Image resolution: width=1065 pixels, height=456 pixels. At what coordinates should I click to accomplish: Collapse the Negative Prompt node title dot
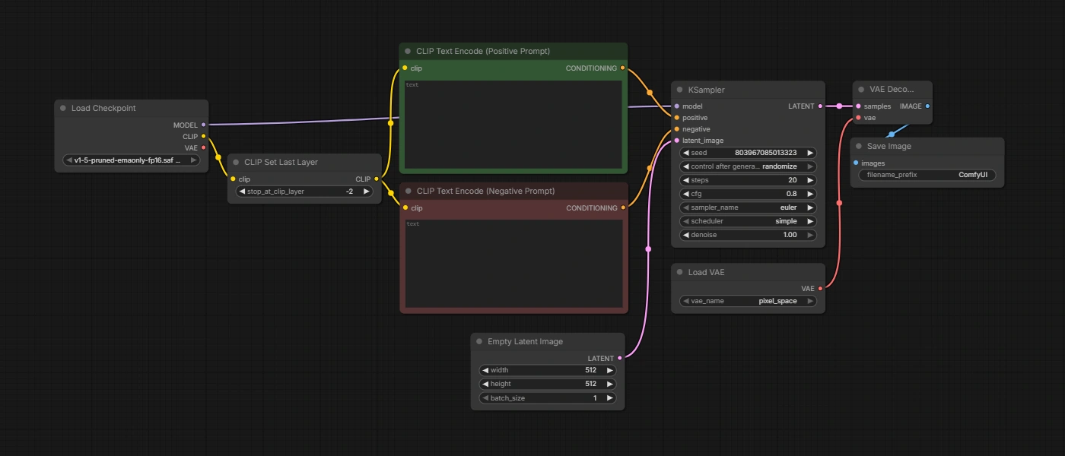pos(408,191)
